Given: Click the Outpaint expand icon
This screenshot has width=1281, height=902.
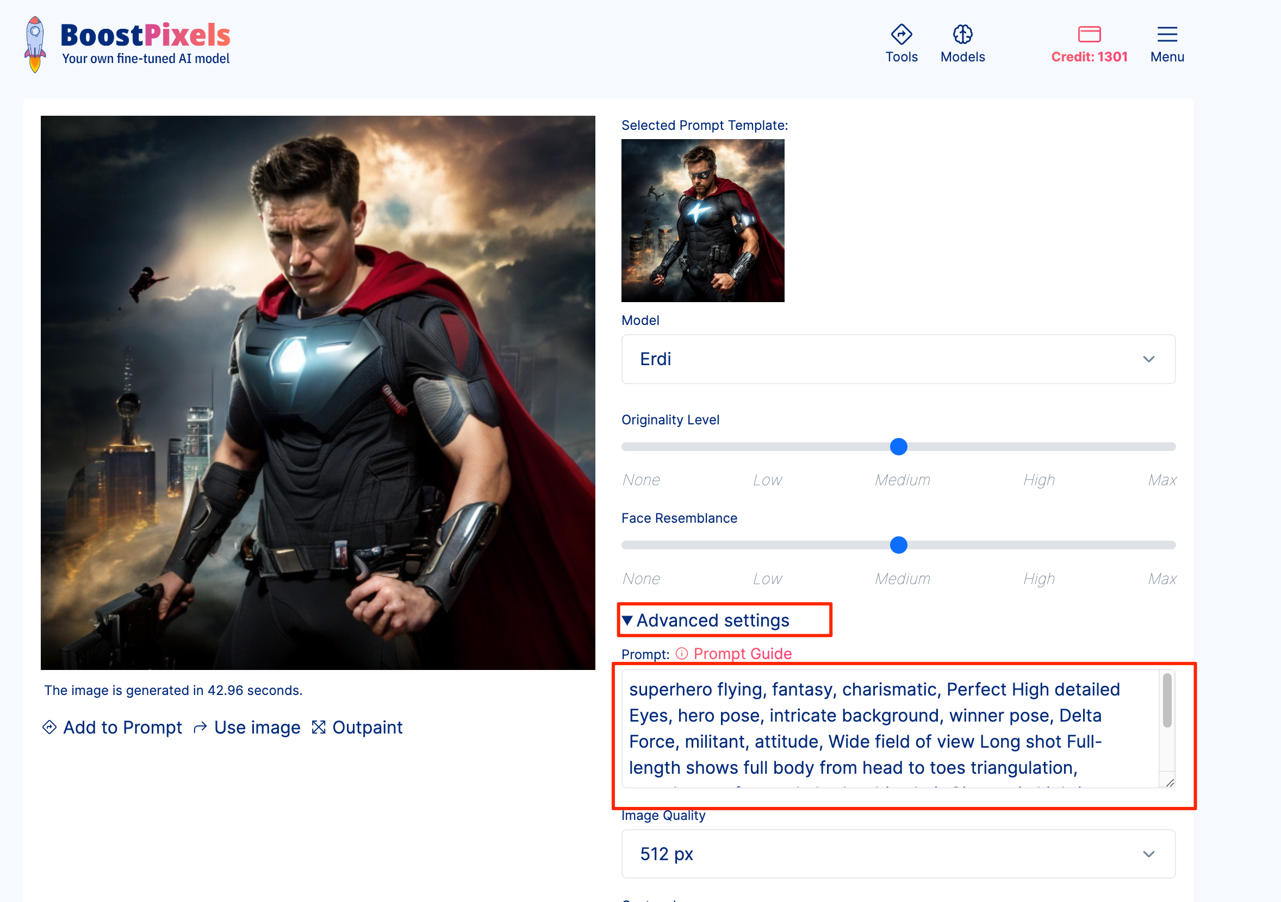Looking at the screenshot, I should point(319,727).
